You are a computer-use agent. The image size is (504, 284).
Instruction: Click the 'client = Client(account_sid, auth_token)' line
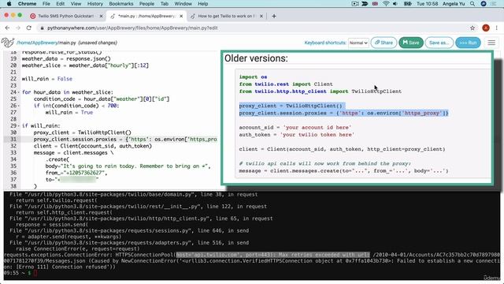pyautogui.click(x=93, y=146)
